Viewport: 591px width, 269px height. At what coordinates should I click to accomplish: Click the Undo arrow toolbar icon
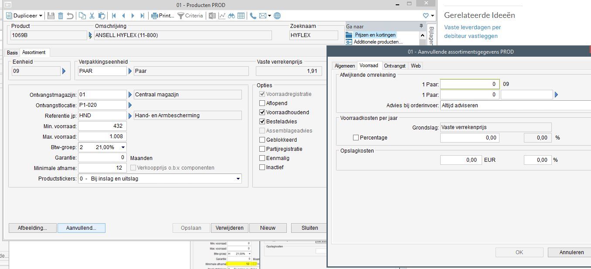70,16
